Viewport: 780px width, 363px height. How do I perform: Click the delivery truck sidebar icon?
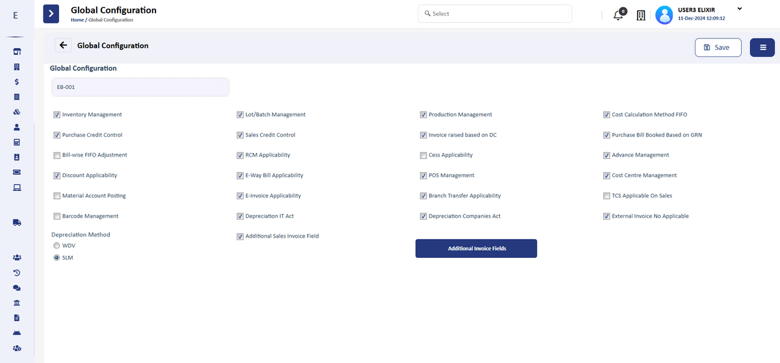click(17, 222)
